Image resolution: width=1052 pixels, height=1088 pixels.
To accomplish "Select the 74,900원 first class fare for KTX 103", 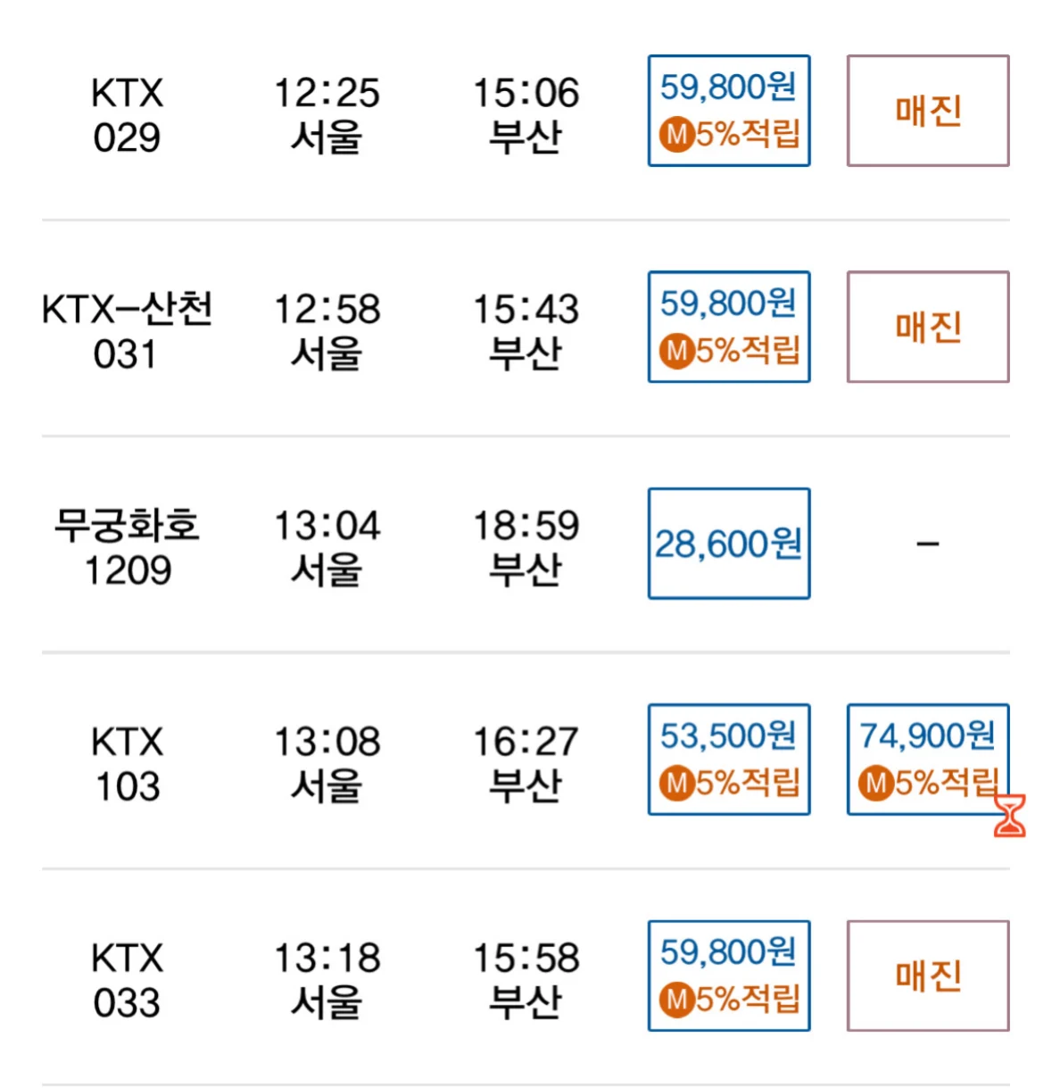I will tap(928, 759).
